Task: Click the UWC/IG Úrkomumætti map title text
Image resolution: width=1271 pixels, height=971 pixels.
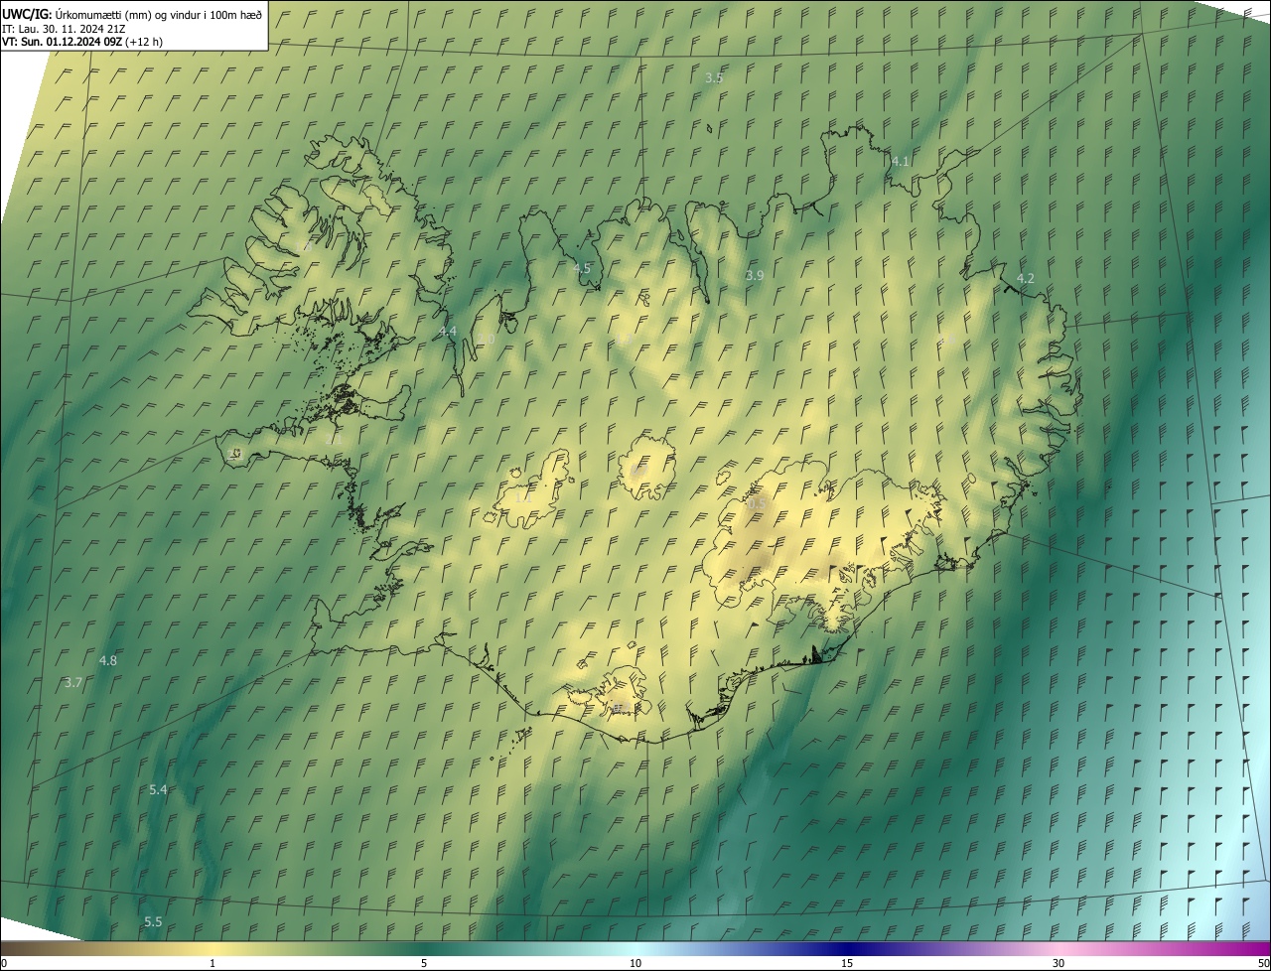Action: coord(132,13)
